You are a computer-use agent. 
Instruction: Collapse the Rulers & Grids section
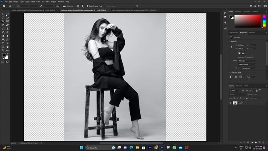(230, 73)
